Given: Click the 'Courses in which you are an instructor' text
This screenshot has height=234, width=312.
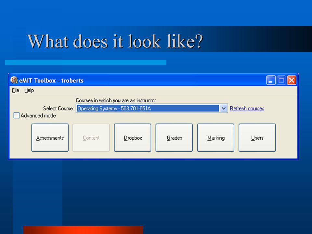Looking at the screenshot, I should pyautogui.click(x=116, y=100).
